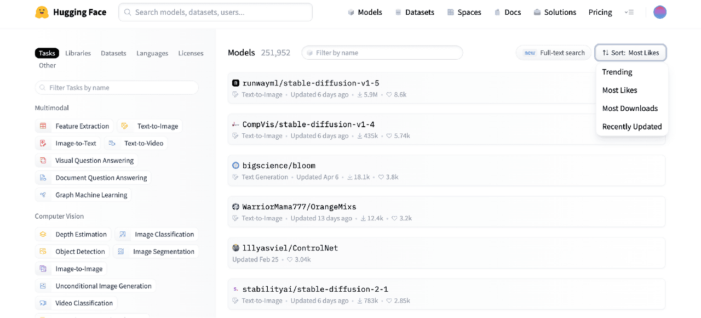Click the WarriorMama777 user avatar
The image size is (701, 318).
click(235, 207)
